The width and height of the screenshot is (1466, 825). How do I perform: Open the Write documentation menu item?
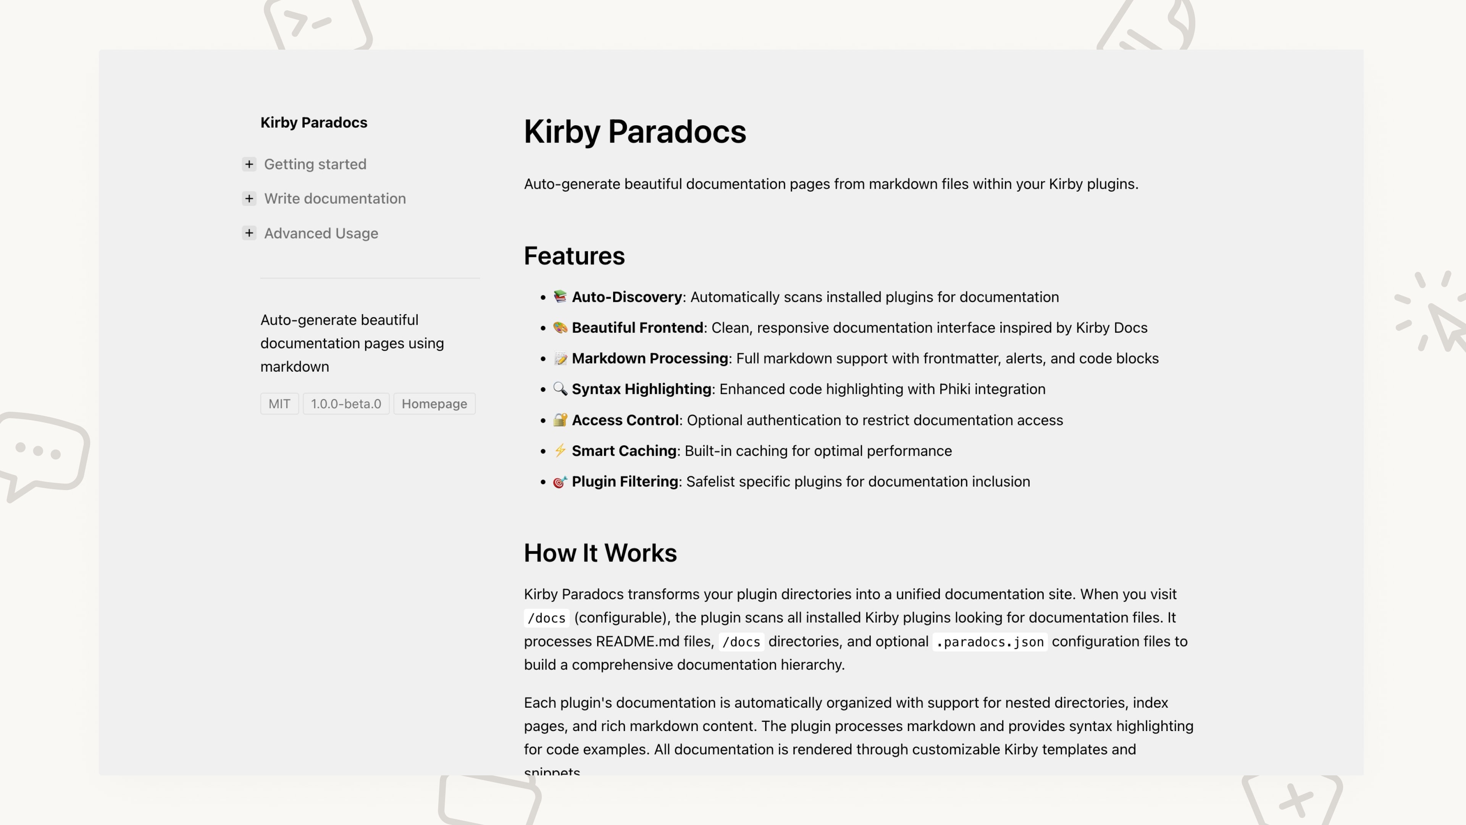335,199
